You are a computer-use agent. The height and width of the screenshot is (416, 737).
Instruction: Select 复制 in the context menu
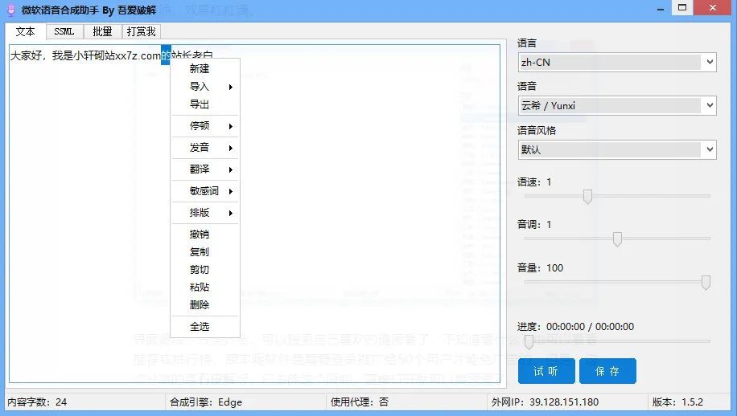pos(205,252)
